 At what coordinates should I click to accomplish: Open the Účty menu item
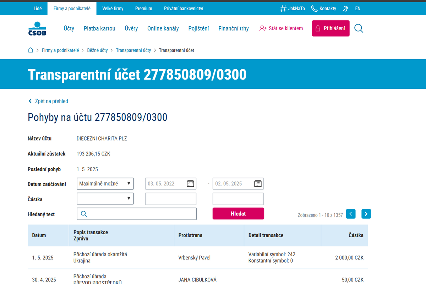coord(69,28)
